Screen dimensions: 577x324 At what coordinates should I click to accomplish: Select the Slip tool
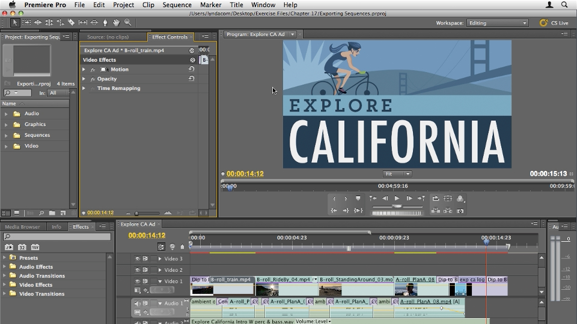click(83, 22)
